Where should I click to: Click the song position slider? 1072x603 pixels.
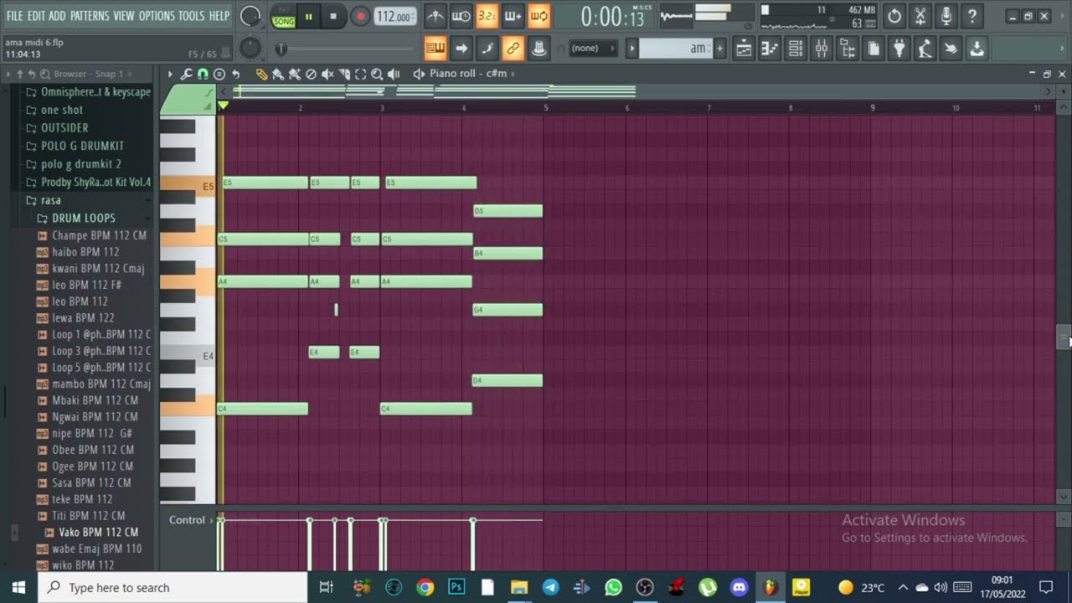(345, 49)
